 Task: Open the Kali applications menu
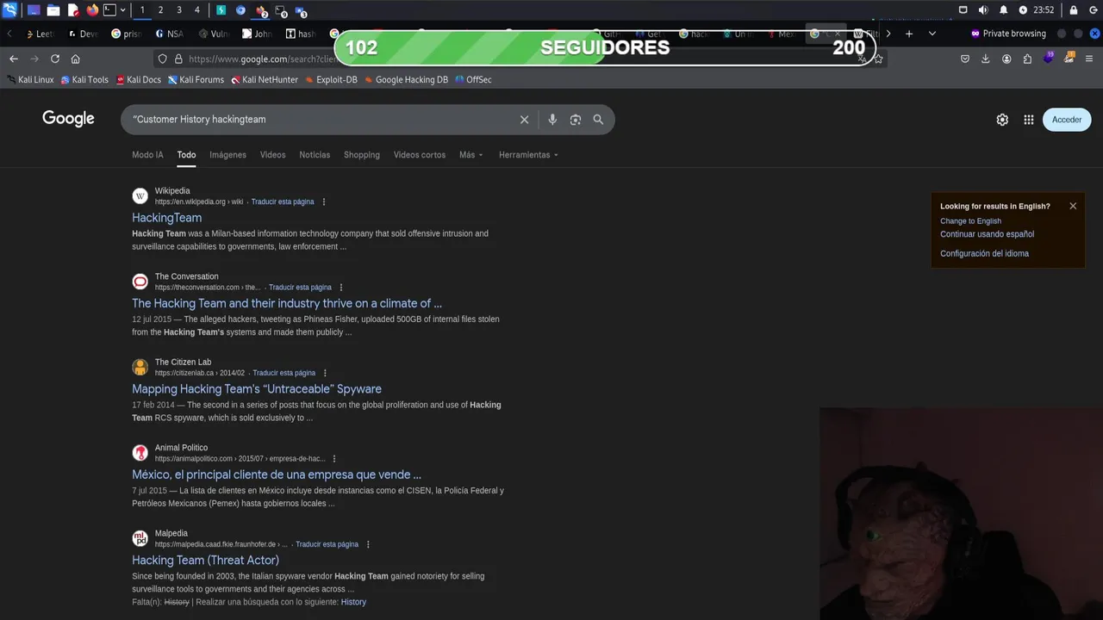coord(9,10)
